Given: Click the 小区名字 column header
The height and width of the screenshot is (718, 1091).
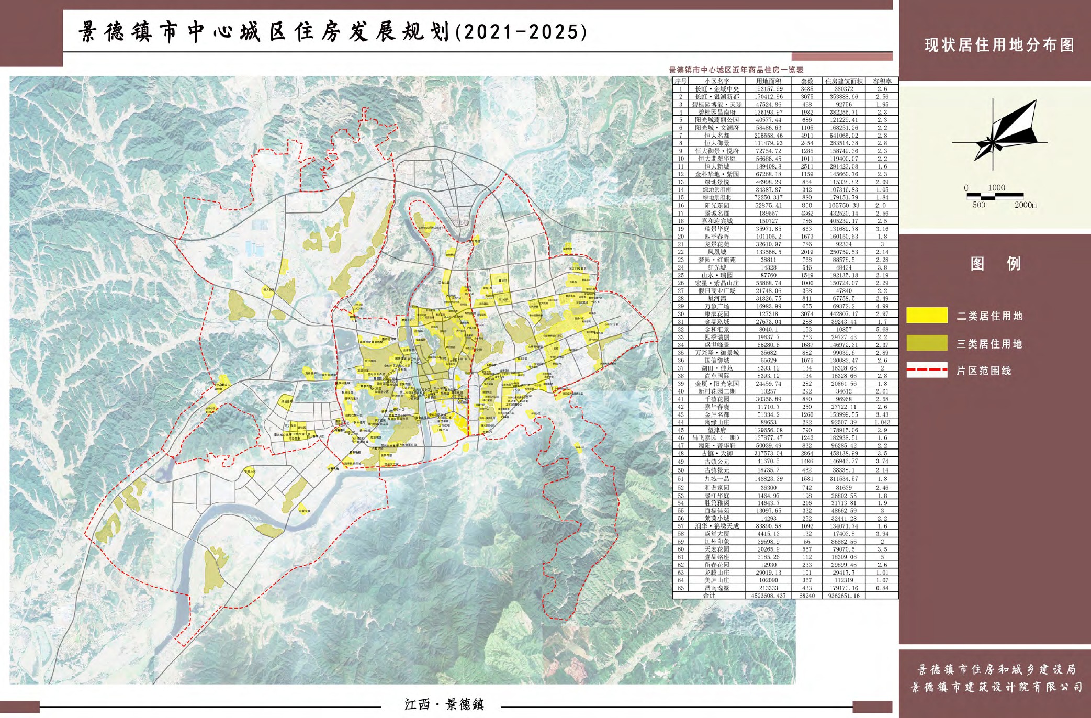Looking at the screenshot, I should 716,81.
